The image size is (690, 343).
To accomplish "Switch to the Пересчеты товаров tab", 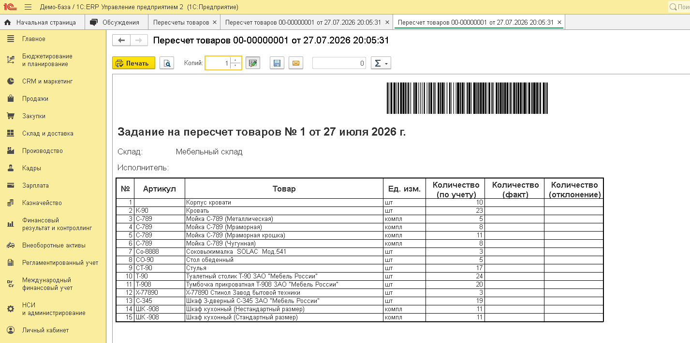I will click(181, 22).
